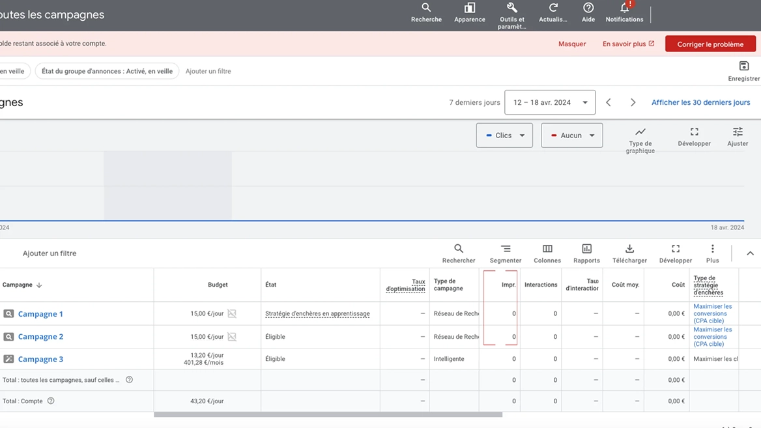The image size is (761, 428).
Task: Open the Colonnes icon
Action: pos(547,249)
